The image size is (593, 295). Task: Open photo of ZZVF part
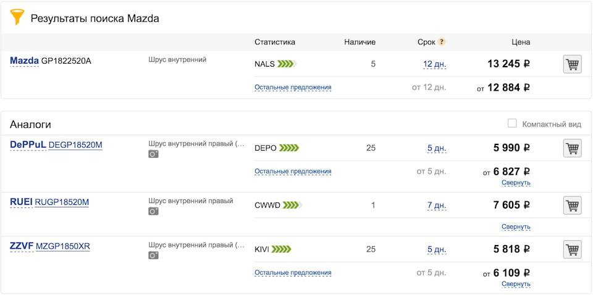153,256
